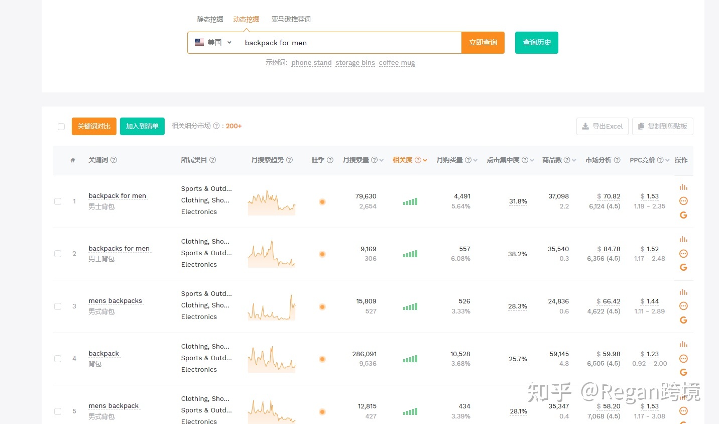Check the box for backpack row 4

tap(58, 359)
